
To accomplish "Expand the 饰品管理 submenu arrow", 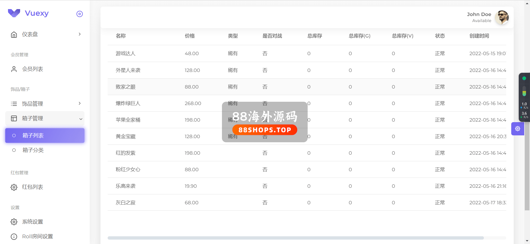I will 80,103.
